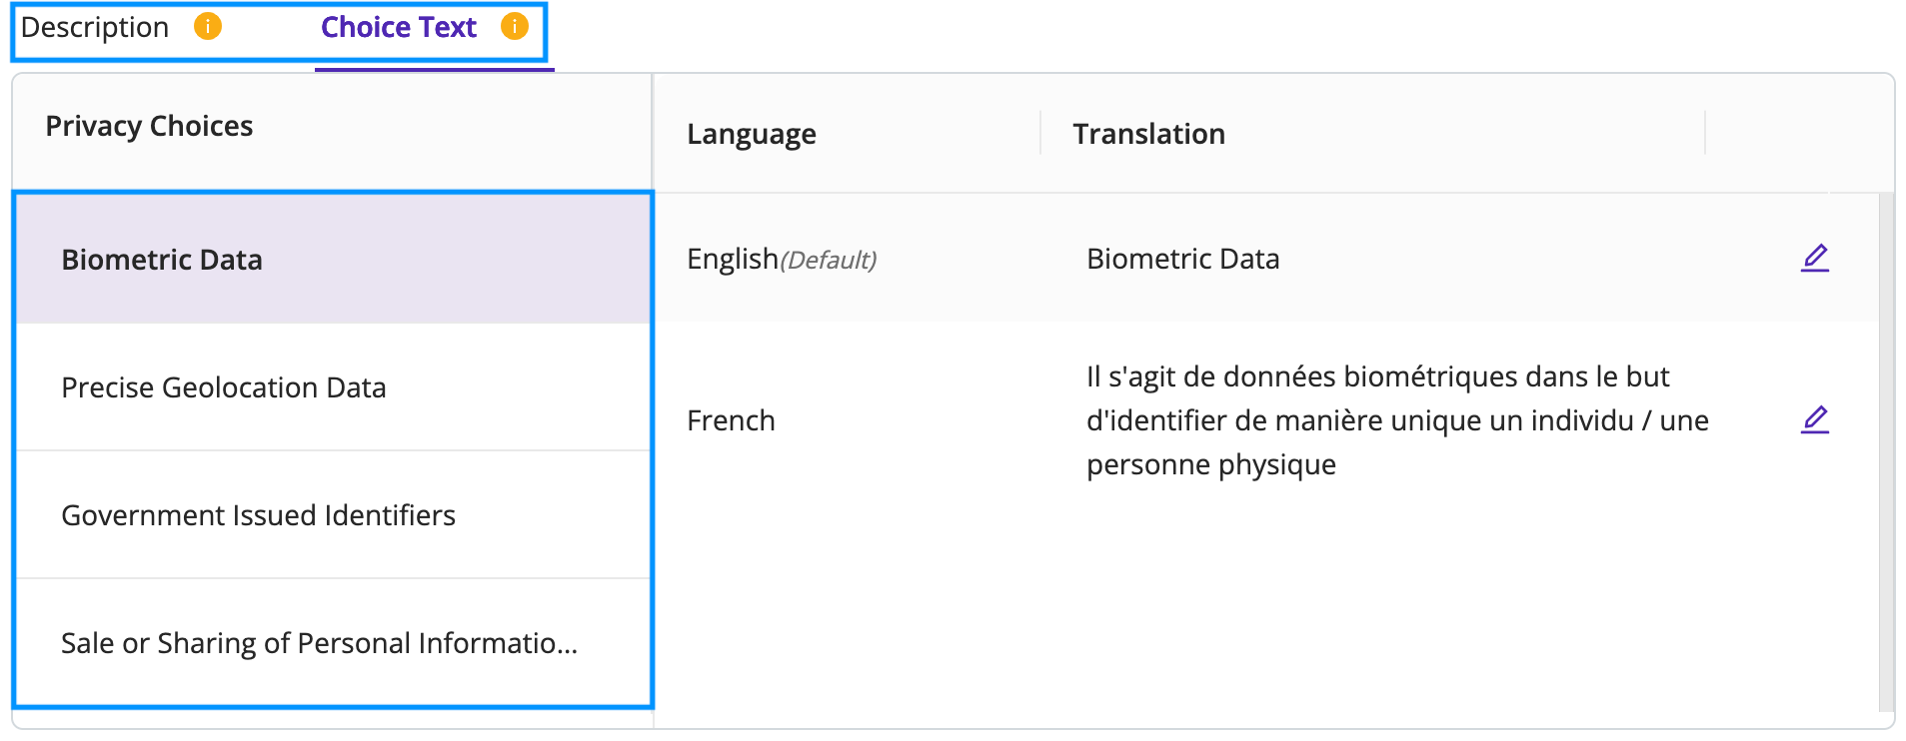
Task: Click the Language column header
Action: (752, 134)
